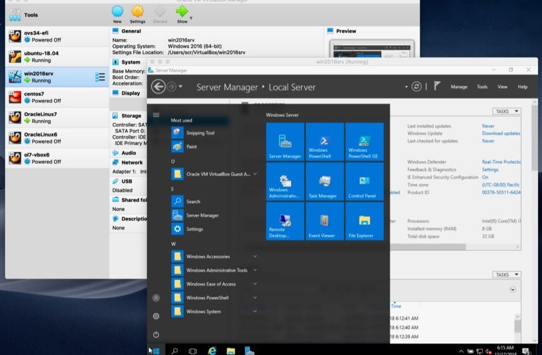The width and height of the screenshot is (542, 355).
Task: Click the Download updates link
Action: point(501,133)
